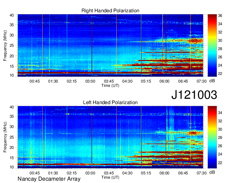
Task: Click the 03:00 time tick on the Left Handed plot
Action: point(90,173)
